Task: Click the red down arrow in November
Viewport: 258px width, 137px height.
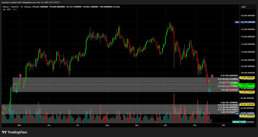Action: pyautogui.click(x=212, y=76)
